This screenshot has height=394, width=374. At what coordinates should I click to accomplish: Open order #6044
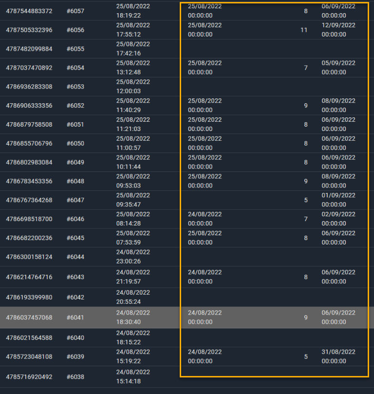point(75,257)
